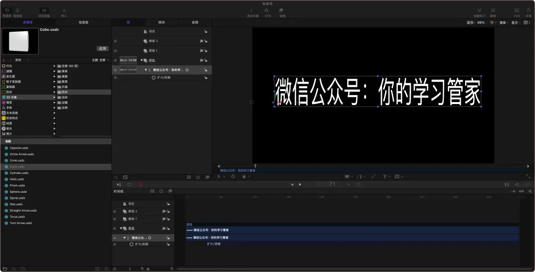Click the library back navigation arrow
The width and height of the screenshot is (535, 272).
click(4, 60)
